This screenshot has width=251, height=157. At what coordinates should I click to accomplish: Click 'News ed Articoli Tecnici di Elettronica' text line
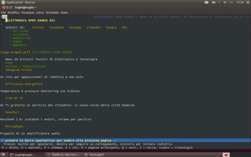(x=51, y=59)
